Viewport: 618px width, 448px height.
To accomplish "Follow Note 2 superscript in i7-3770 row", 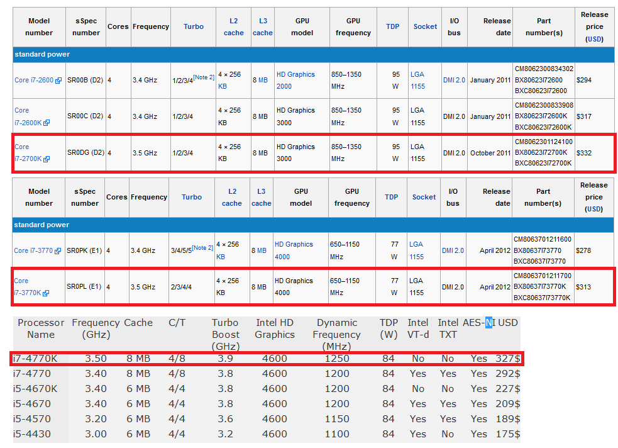I will tap(202, 248).
